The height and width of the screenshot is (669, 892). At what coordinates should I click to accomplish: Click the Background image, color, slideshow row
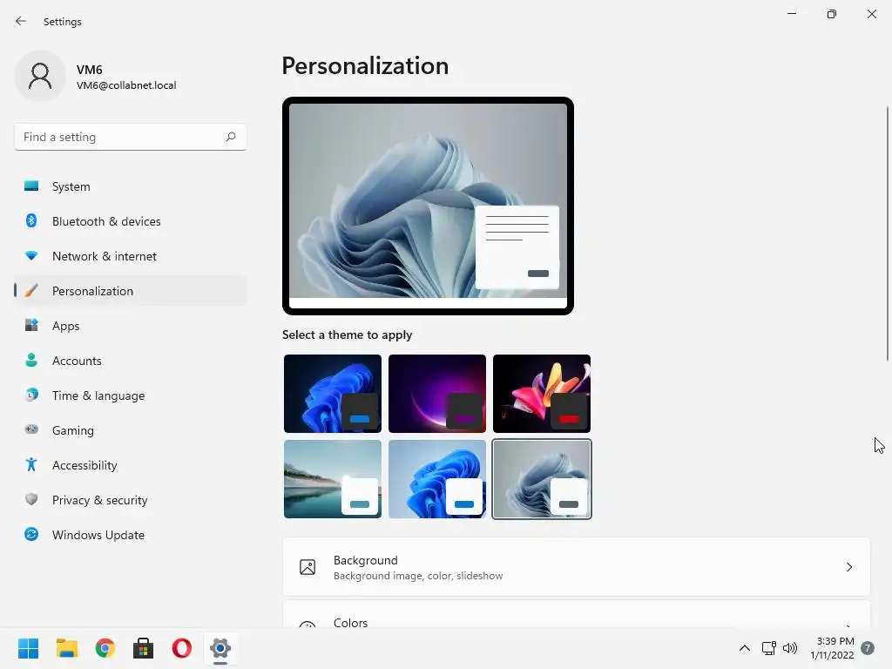pyautogui.click(x=577, y=567)
